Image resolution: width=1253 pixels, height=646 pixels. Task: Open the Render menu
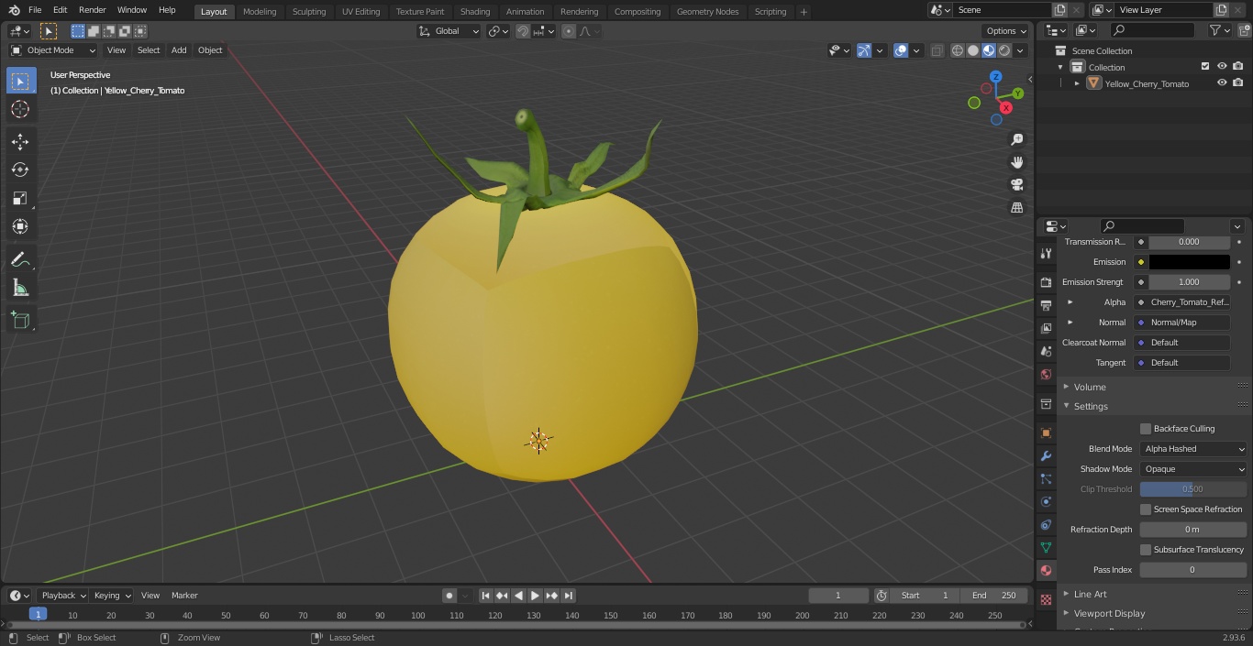[92, 10]
